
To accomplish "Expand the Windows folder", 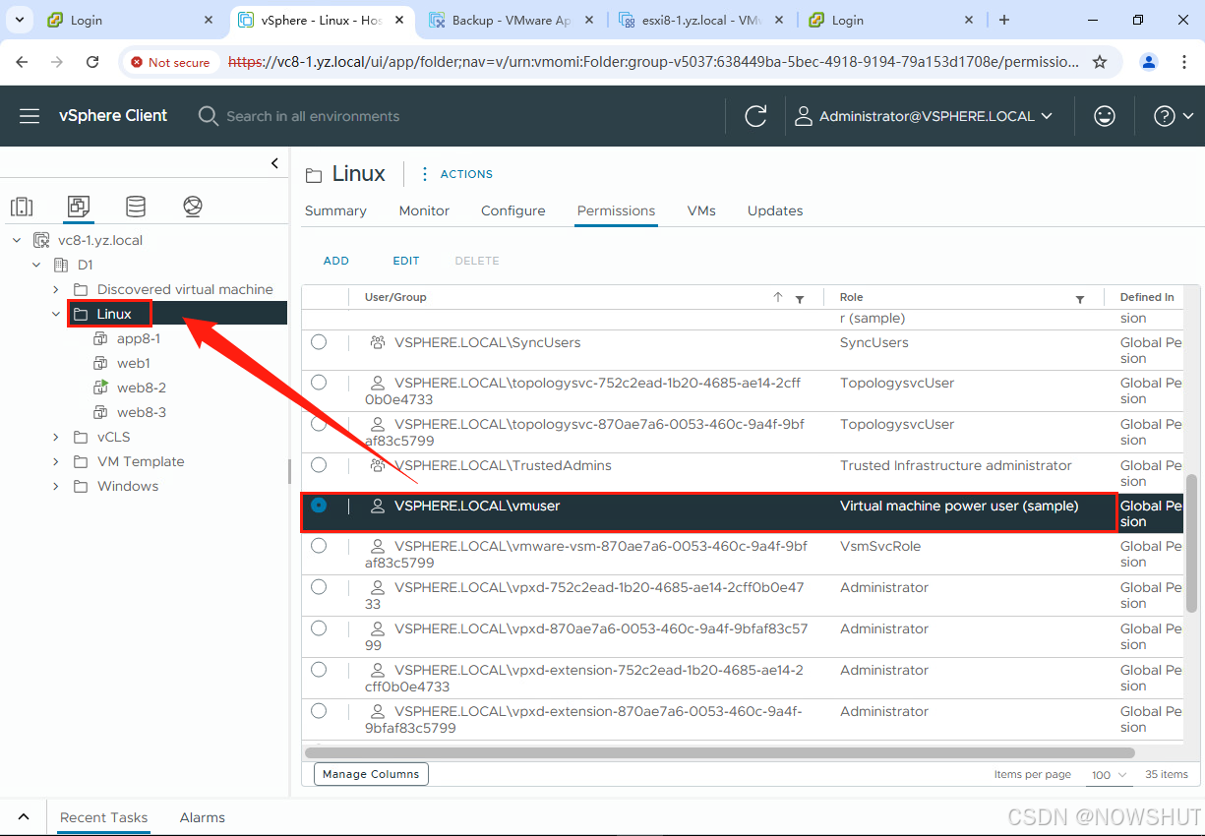I will coord(56,486).
